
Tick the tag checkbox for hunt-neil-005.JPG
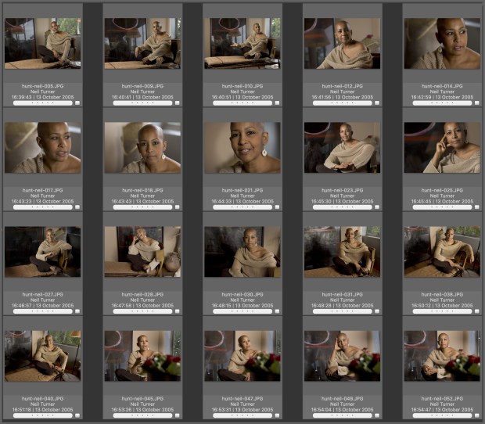(77, 102)
